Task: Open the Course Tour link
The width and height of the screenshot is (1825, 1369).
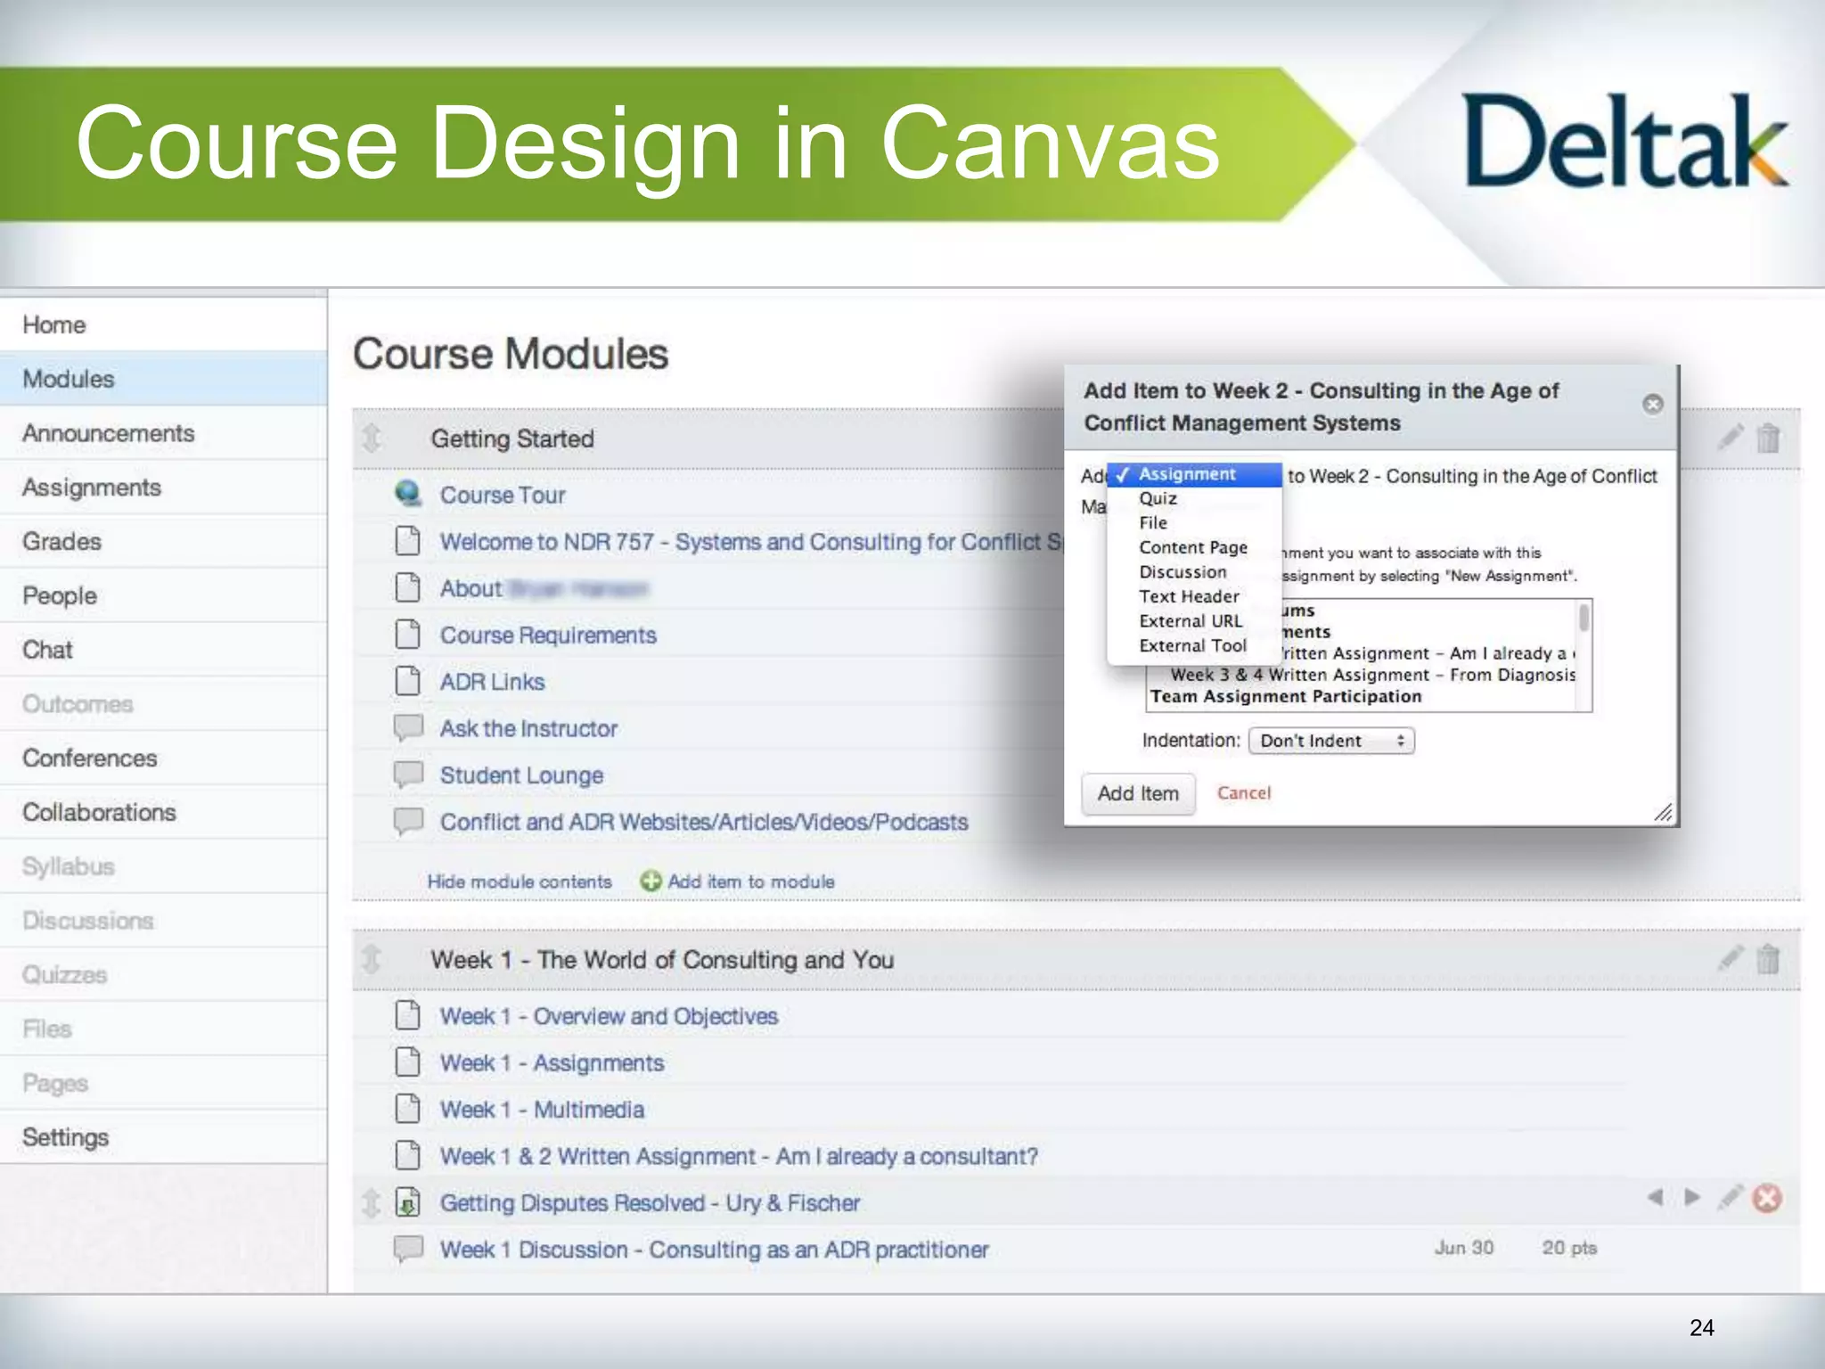Action: pos(503,495)
